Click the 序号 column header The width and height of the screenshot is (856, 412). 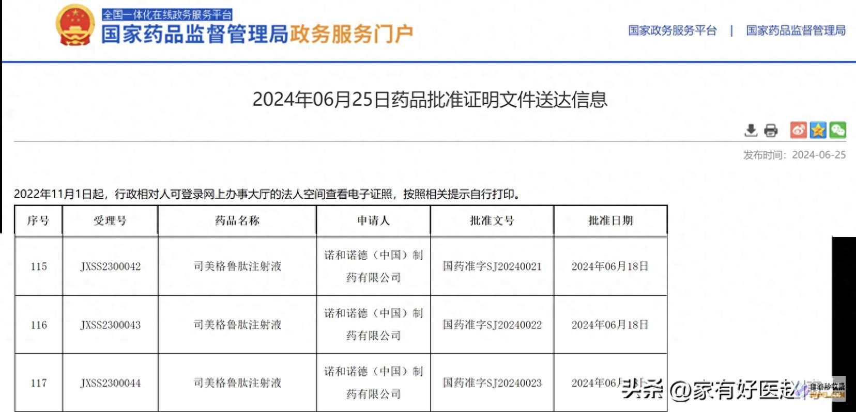pos(38,220)
